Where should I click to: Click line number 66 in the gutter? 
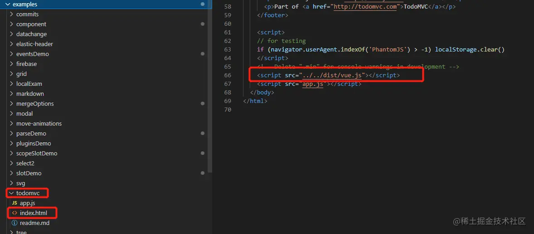228,75
